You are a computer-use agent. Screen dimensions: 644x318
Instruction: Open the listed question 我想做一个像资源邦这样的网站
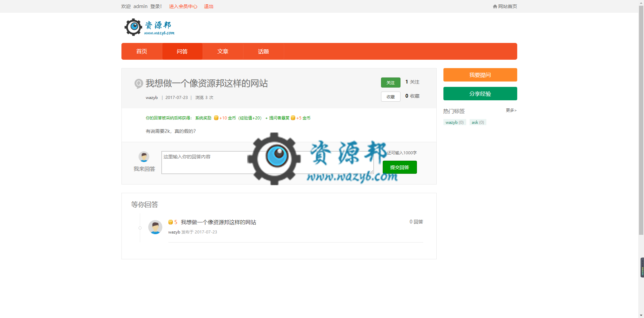pos(218,222)
